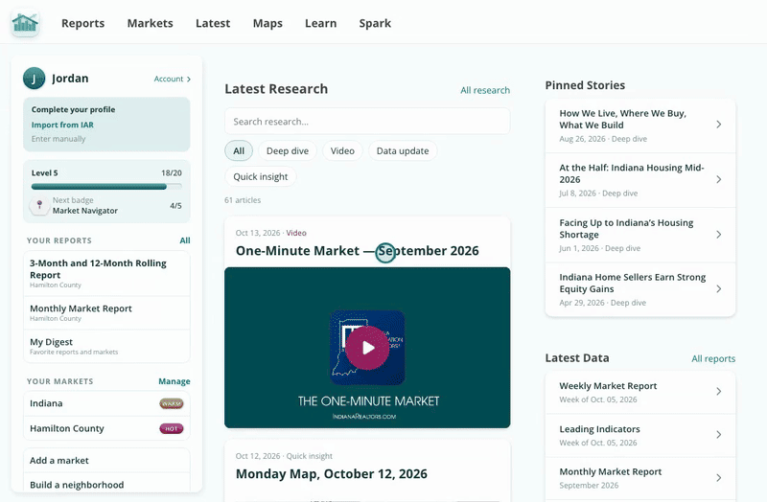The width and height of the screenshot is (767, 502).
Task: Open Facing Up to Indiana's Housing Shortage
Action: (640, 235)
